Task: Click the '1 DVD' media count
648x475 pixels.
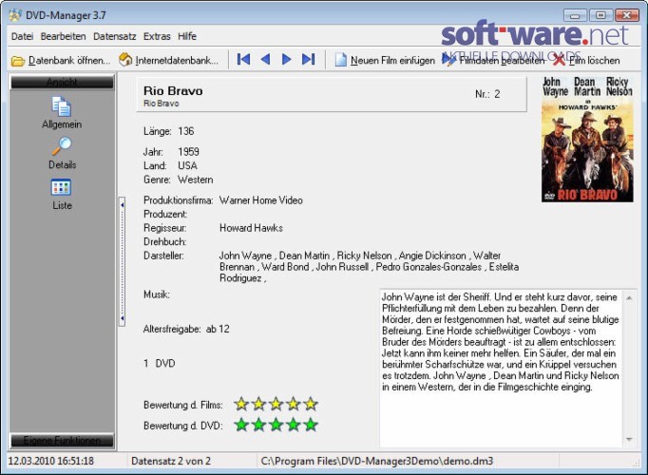Action: [x=160, y=364]
